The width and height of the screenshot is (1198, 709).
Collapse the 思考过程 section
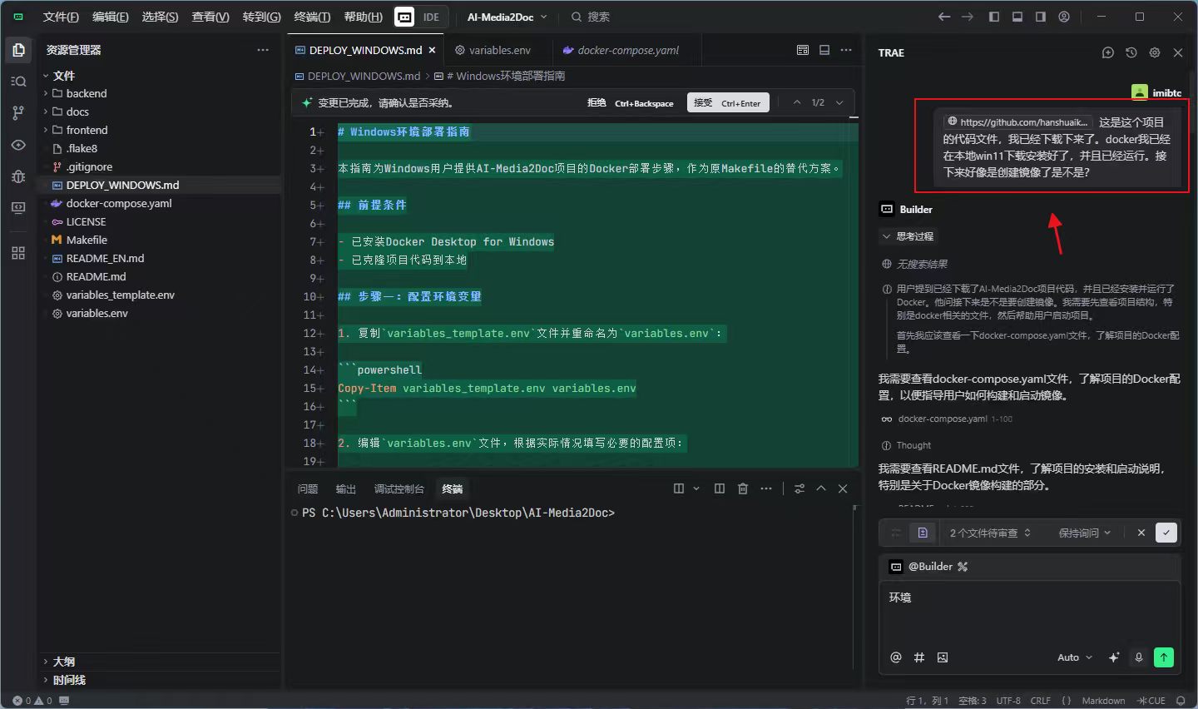click(x=908, y=236)
